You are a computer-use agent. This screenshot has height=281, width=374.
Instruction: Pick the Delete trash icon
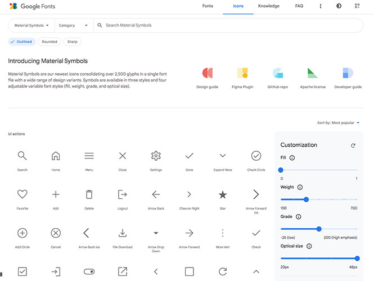tap(89, 194)
